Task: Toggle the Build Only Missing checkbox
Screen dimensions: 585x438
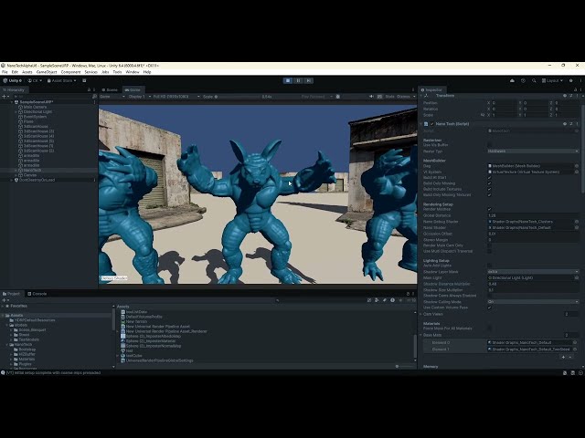Action: pyautogui.click(x=490, y=183)
